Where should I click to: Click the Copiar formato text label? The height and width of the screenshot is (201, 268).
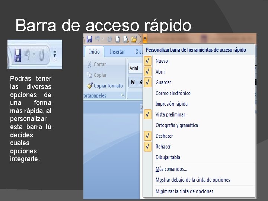click(x=108, y=86)
